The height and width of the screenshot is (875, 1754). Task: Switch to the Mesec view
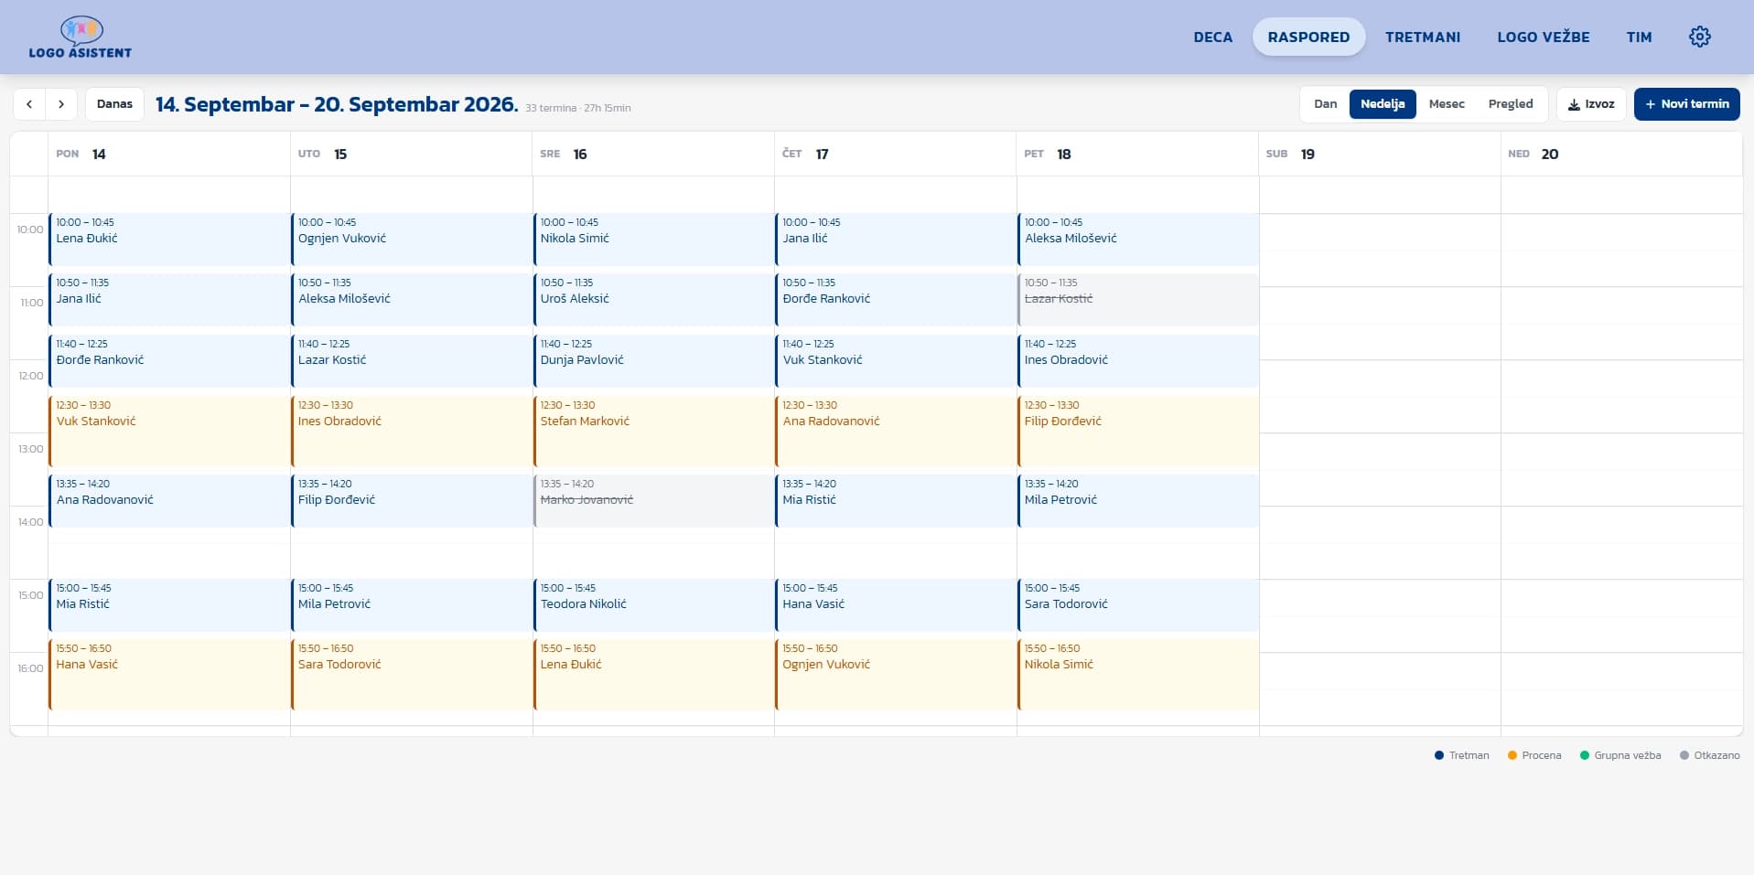pyautogui.click(x=1447, y=104)
